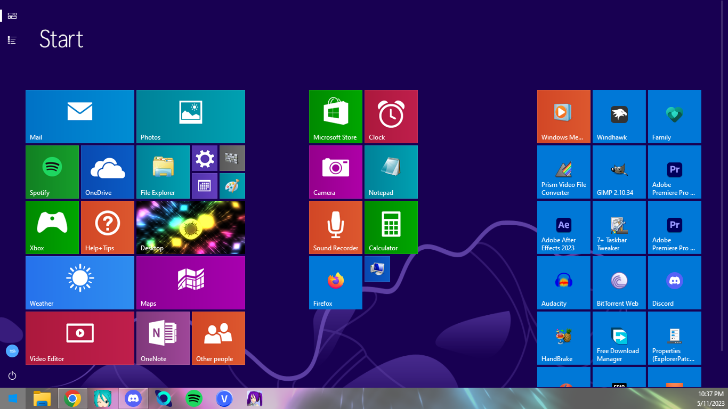This screenshot has width=728, height=409.
Task: Launch the Calculator tile
Action: tap(391, 227)
